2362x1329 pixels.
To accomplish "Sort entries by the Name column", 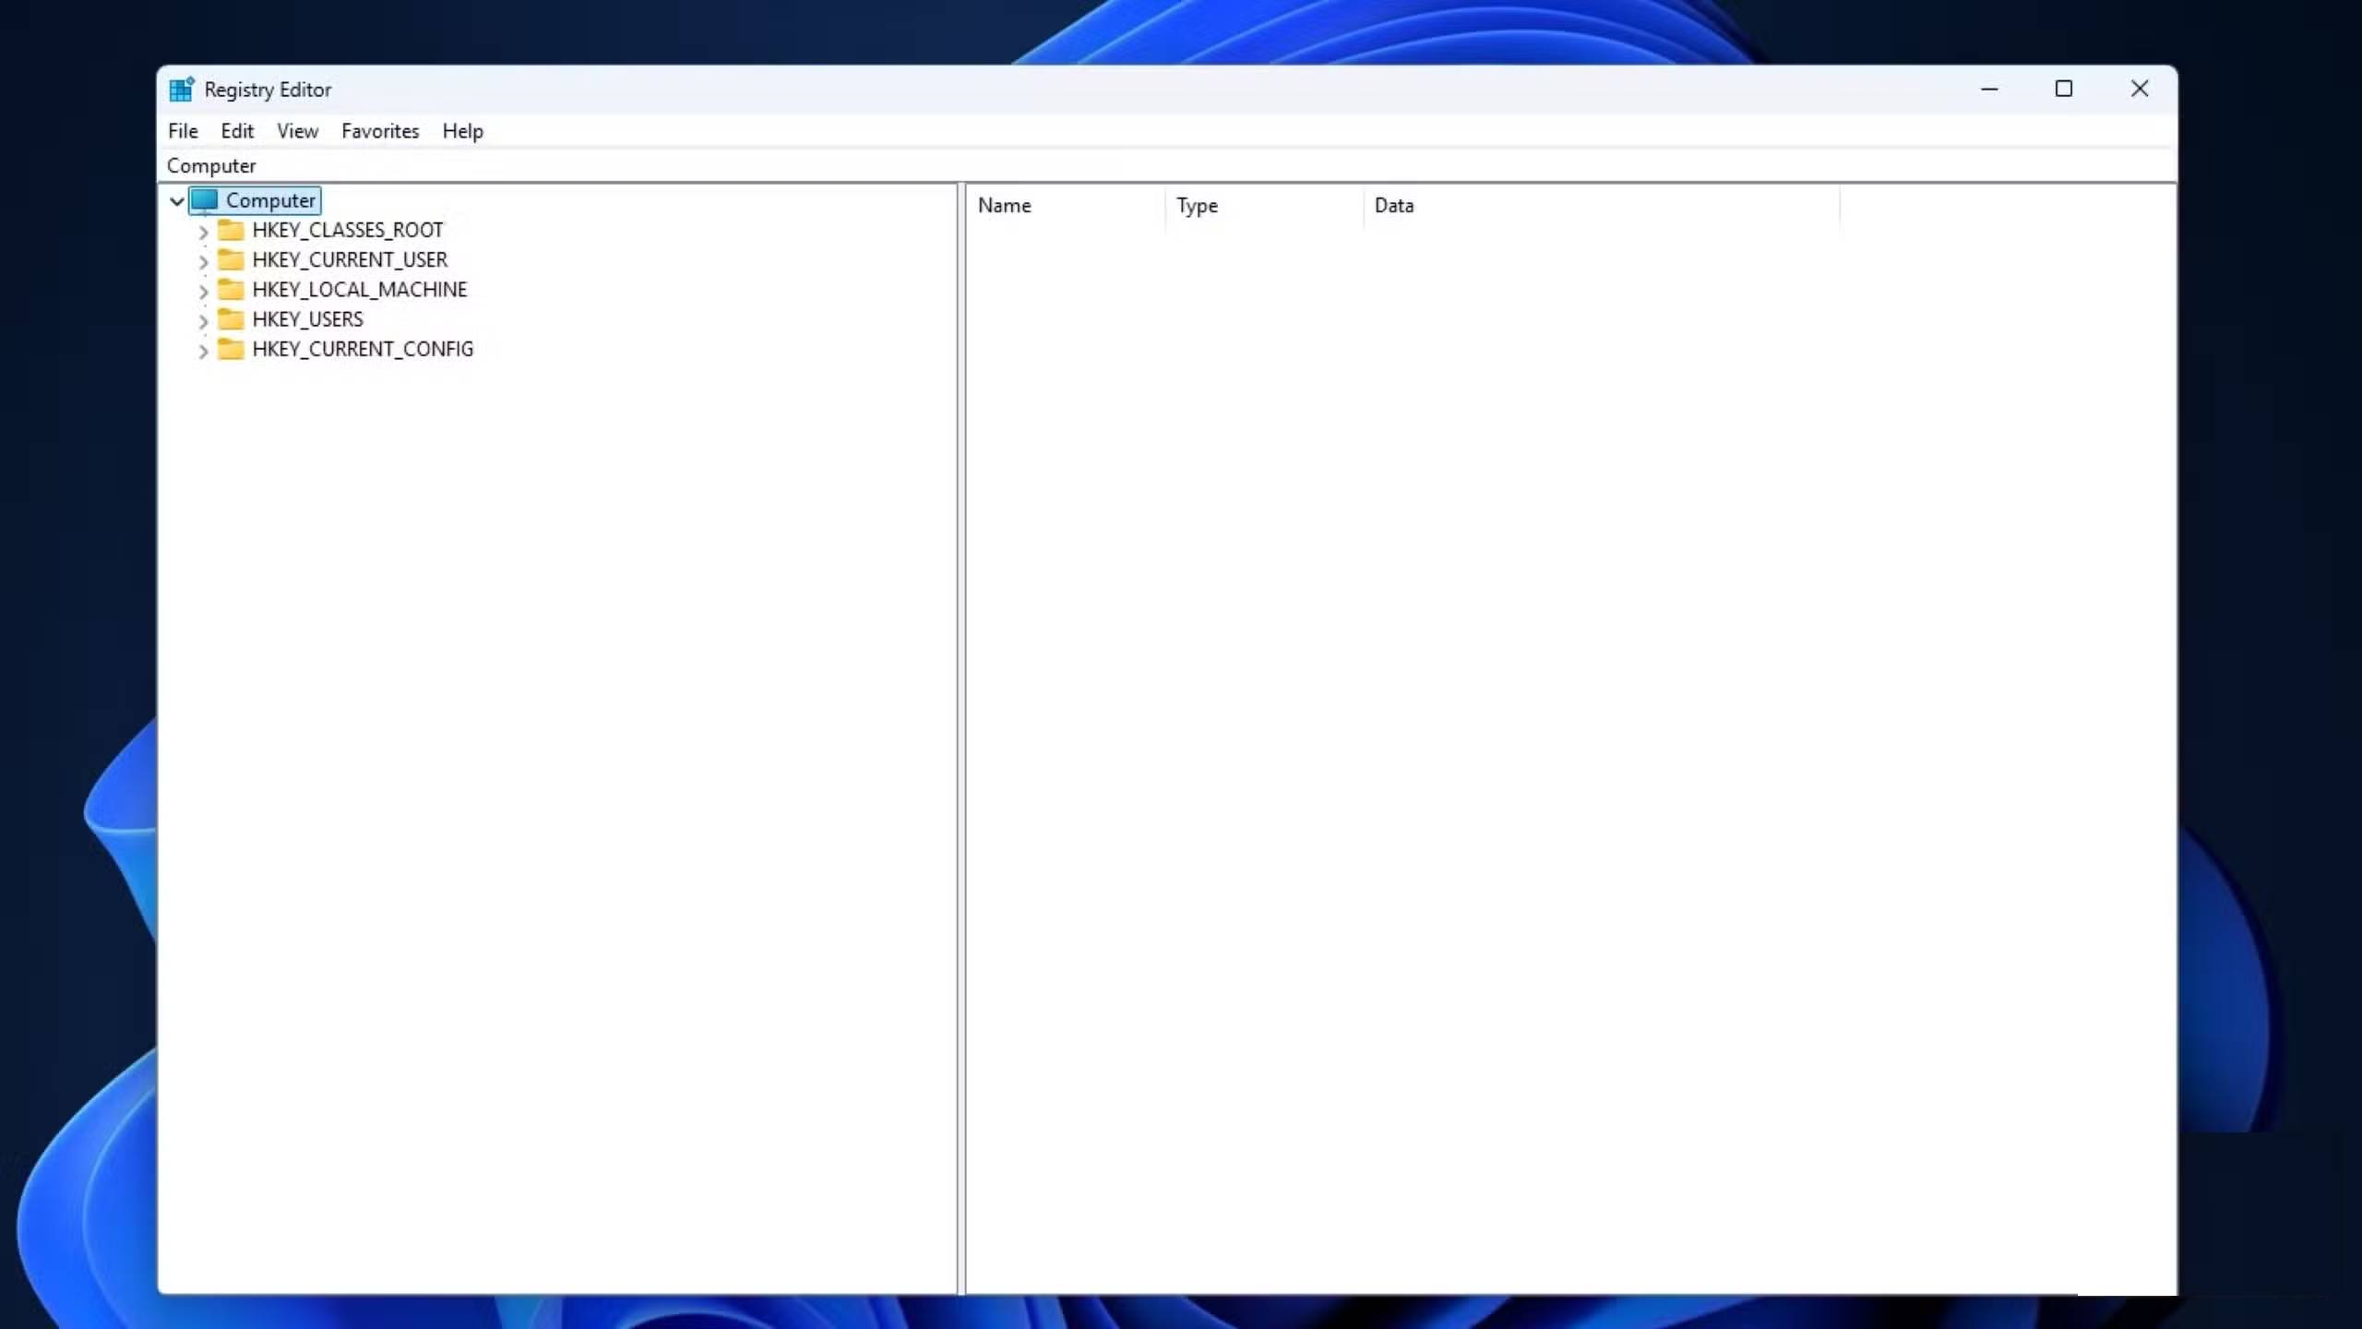I will pyautogui.click(x=1061, y=205).
